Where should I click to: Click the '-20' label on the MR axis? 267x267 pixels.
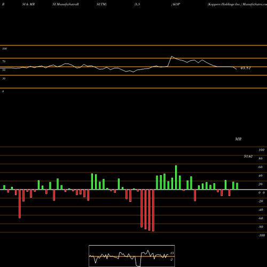[261, 201]
